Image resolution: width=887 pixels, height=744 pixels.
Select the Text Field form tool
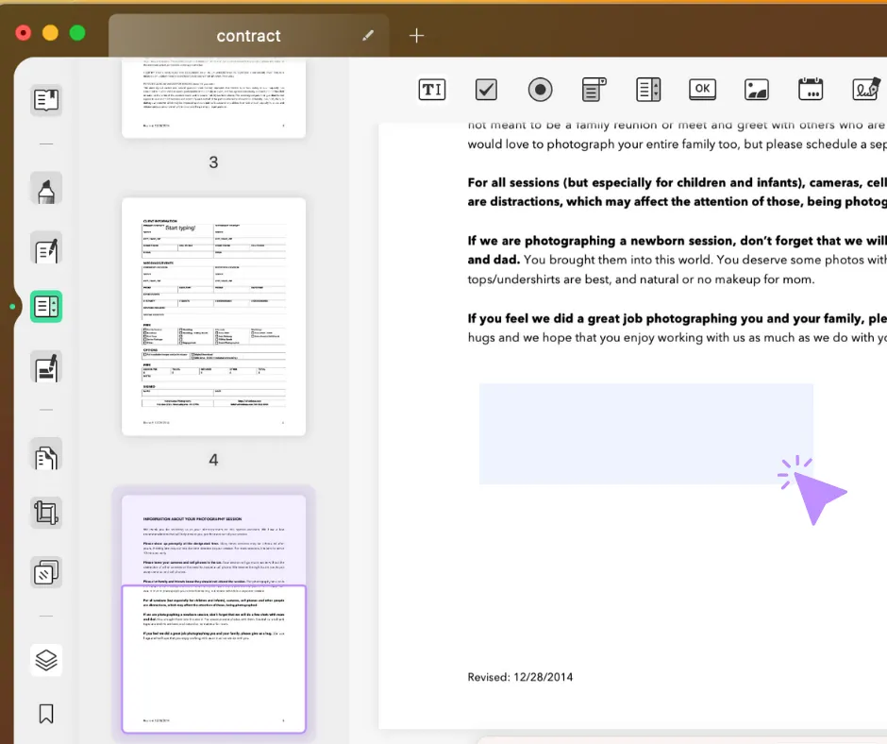click(x=432, y=89)
